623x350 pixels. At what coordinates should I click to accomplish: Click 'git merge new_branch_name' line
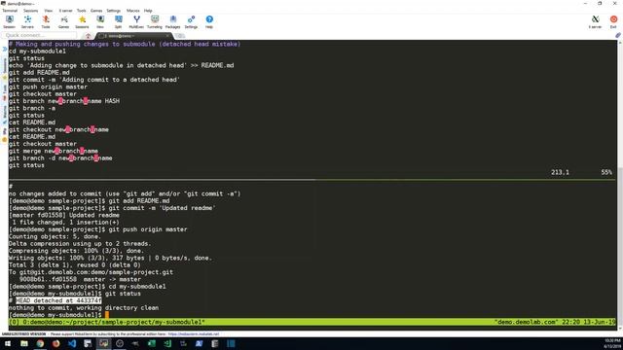[54, 152]
